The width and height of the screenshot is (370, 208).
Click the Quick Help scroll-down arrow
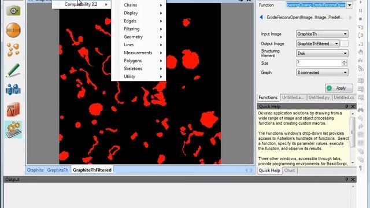pyautogui.click(x=353, y=163)
